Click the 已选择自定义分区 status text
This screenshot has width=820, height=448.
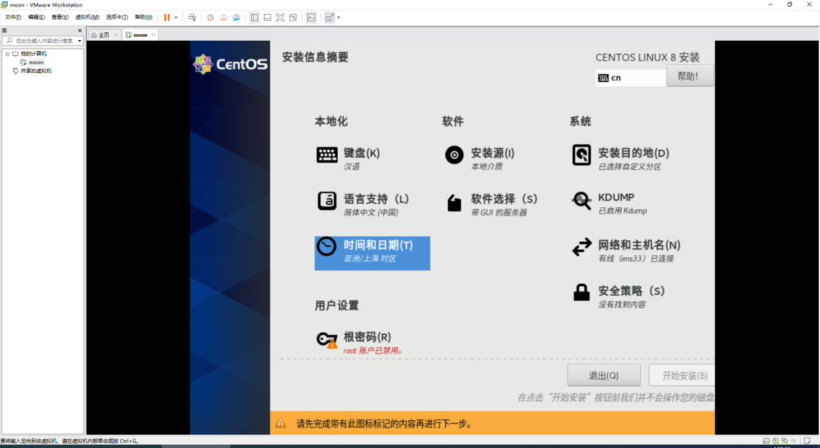630,166
